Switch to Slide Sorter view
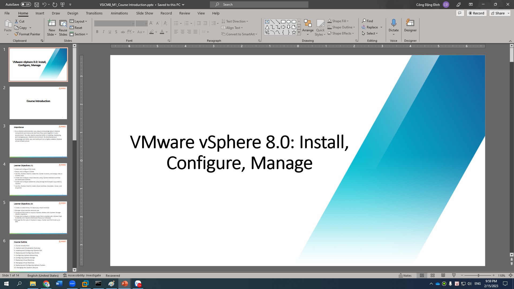 (x=433, y=275)
